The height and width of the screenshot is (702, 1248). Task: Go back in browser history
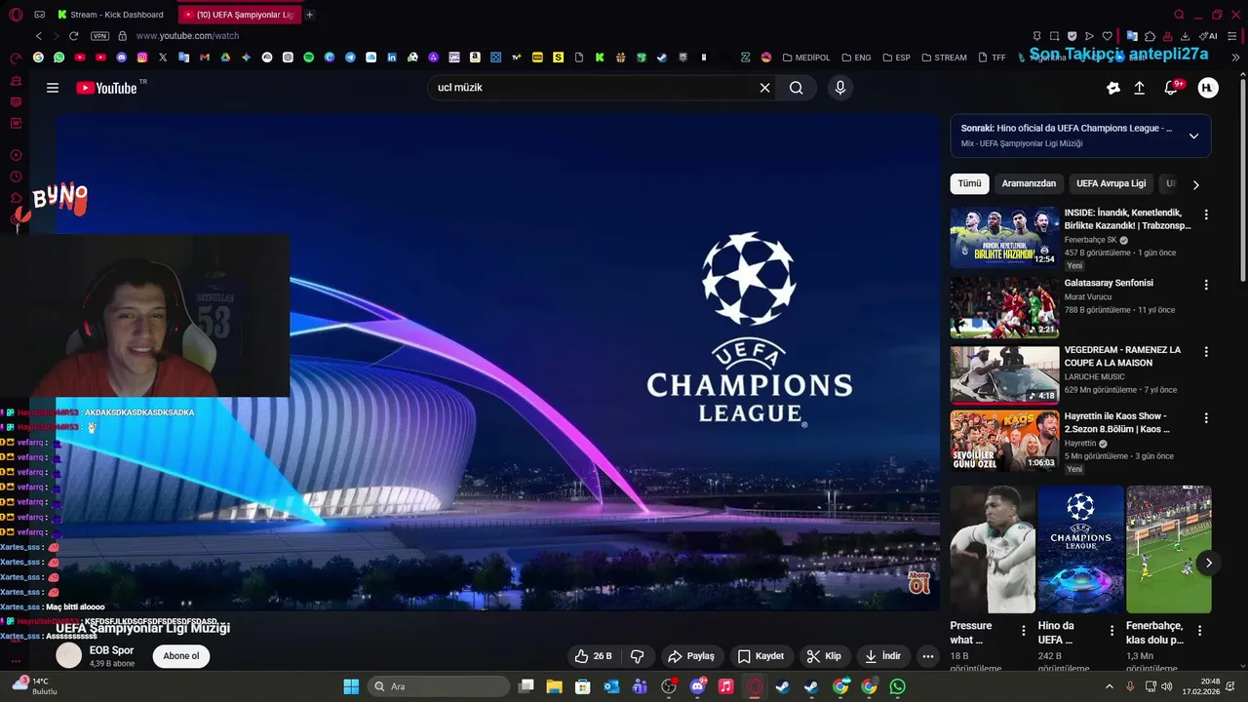[x=39, y=36]
